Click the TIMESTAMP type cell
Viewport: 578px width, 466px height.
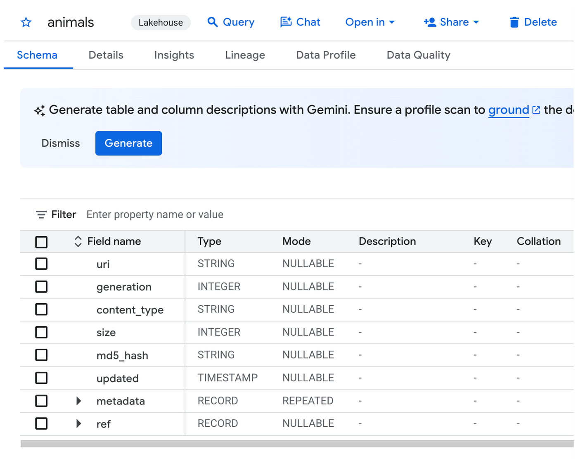click(x=227, y=378)
